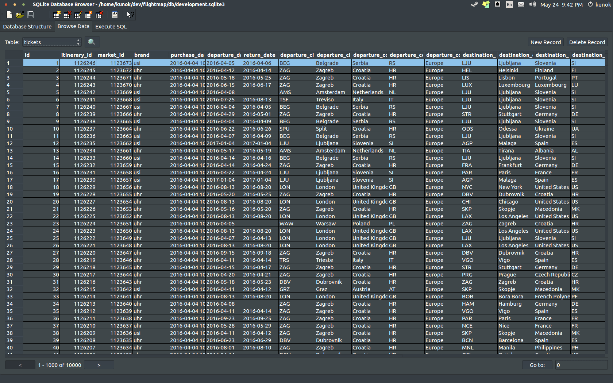Select the Odessa destination cell
Screen dimensions: 613x383
(516, 129)
